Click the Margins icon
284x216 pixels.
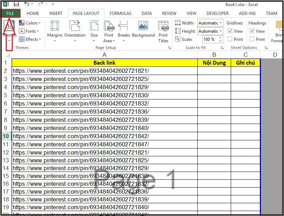click(x=55, y=25)
